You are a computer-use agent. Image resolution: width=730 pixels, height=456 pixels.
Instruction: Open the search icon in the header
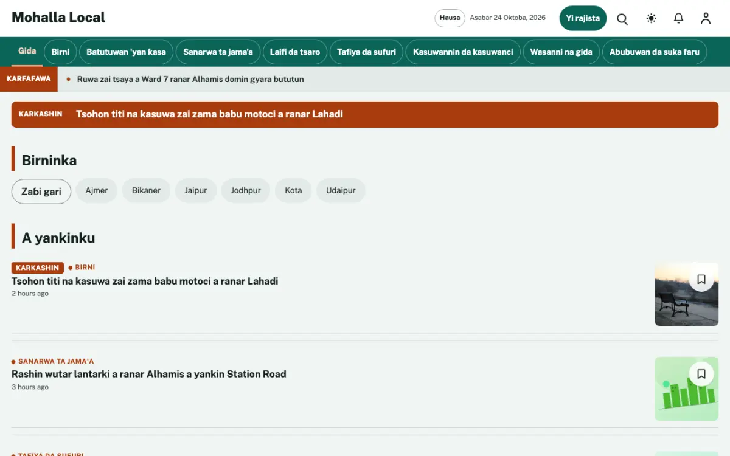tap(622, 19)
